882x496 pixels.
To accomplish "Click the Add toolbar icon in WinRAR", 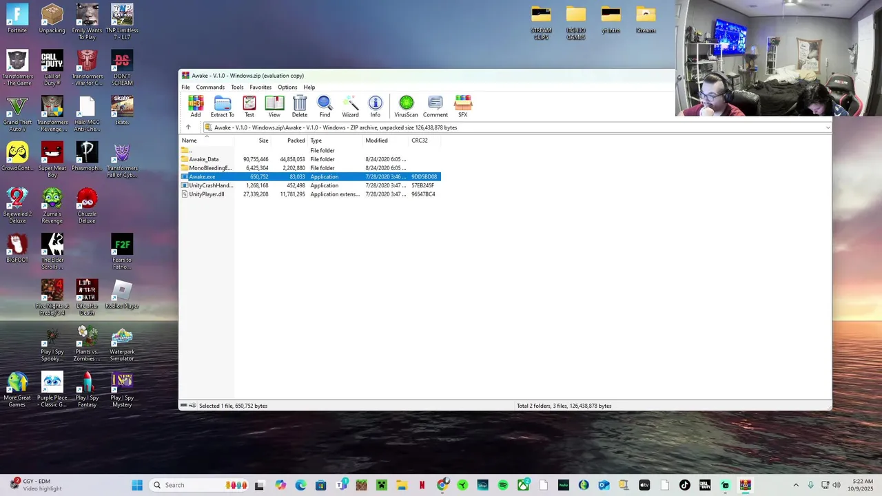I will coord(196,106).
